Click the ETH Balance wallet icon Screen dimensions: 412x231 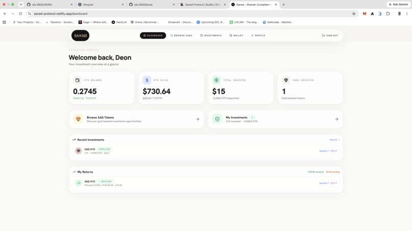click(x=77, y=80)
